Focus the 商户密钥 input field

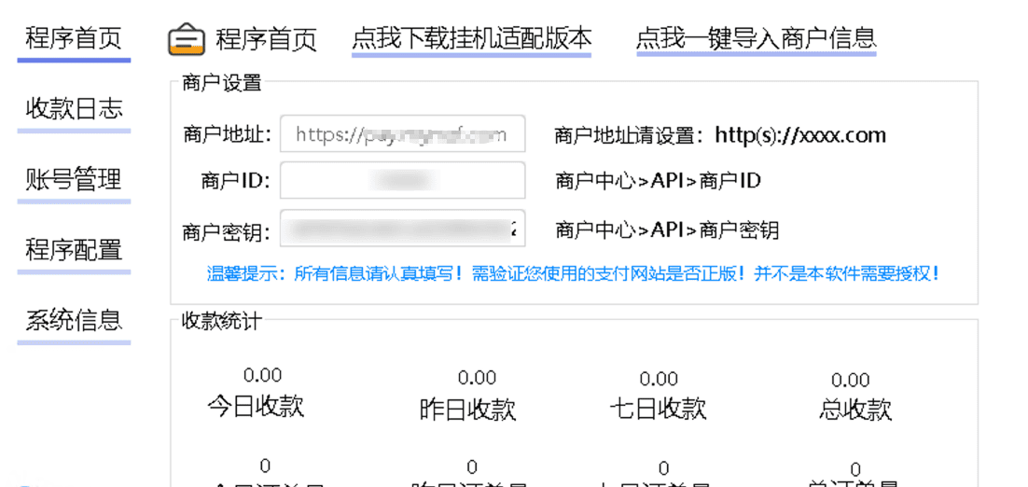click(x=403, y=228)
